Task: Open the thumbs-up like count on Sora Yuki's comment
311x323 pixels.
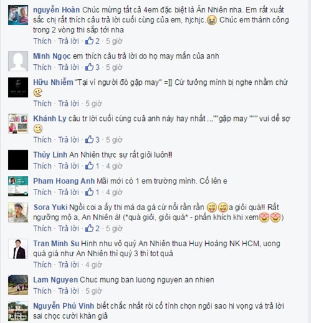Action: (90, 228)
